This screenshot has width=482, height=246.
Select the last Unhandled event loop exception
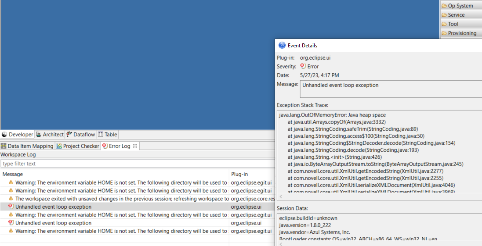click(53, 223)
